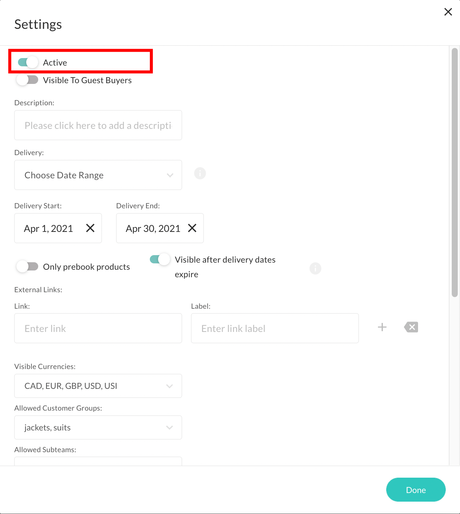Click the Description text field
This screenshot has height=514, width=460.
click(98, 125)
